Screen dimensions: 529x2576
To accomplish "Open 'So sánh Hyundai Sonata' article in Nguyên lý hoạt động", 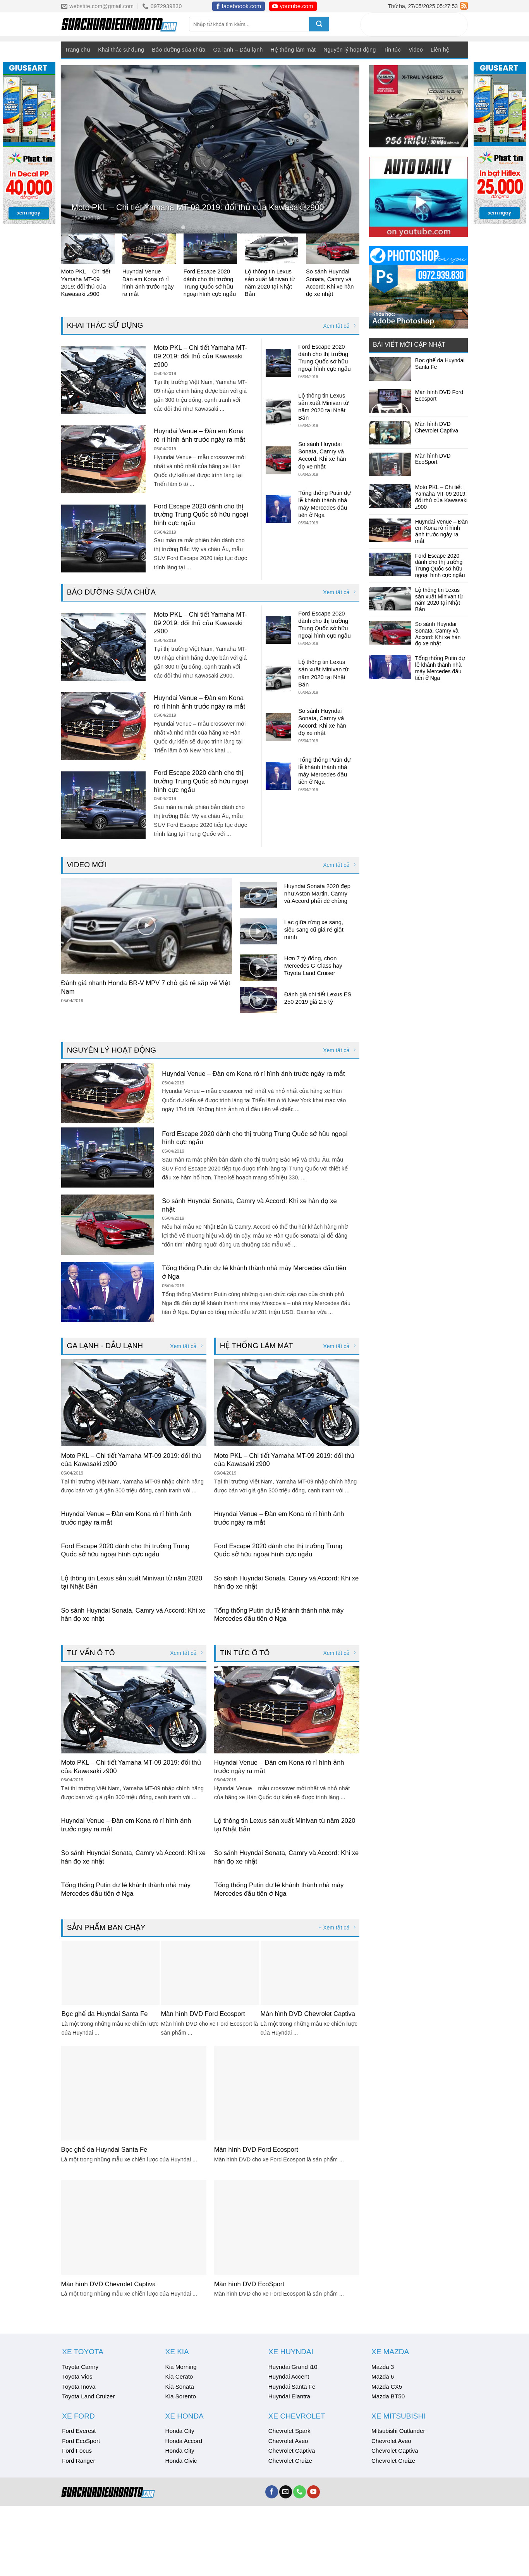I will [249, 1205].
